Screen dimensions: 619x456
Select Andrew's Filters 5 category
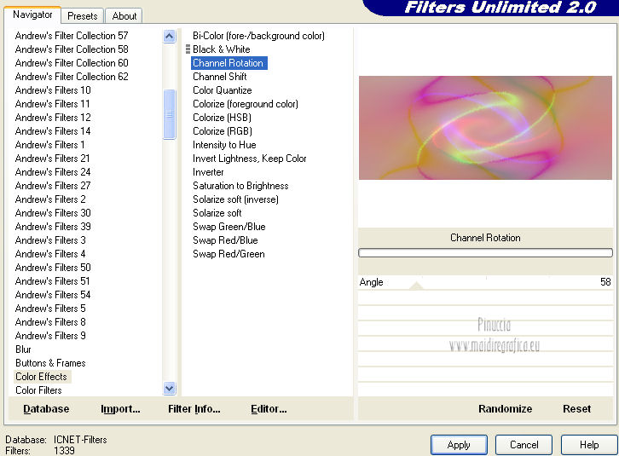pyautogui.click(x=50, y=309)
